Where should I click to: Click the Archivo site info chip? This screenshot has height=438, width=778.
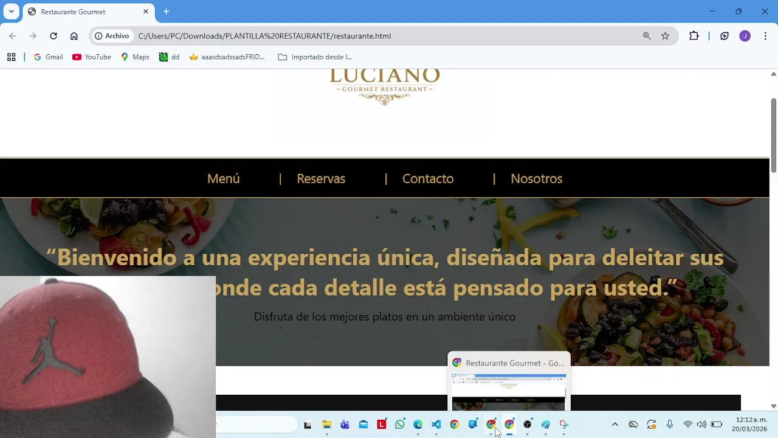coord(112,36)
